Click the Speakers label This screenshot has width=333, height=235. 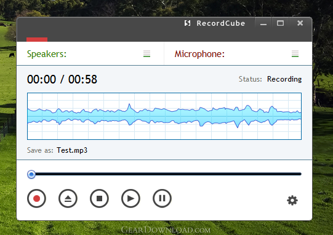click(47, 54)
